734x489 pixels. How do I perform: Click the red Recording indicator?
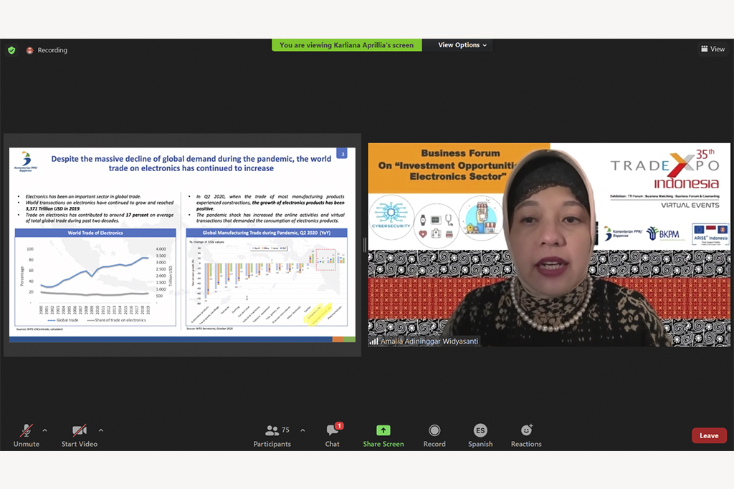point(47,50)
